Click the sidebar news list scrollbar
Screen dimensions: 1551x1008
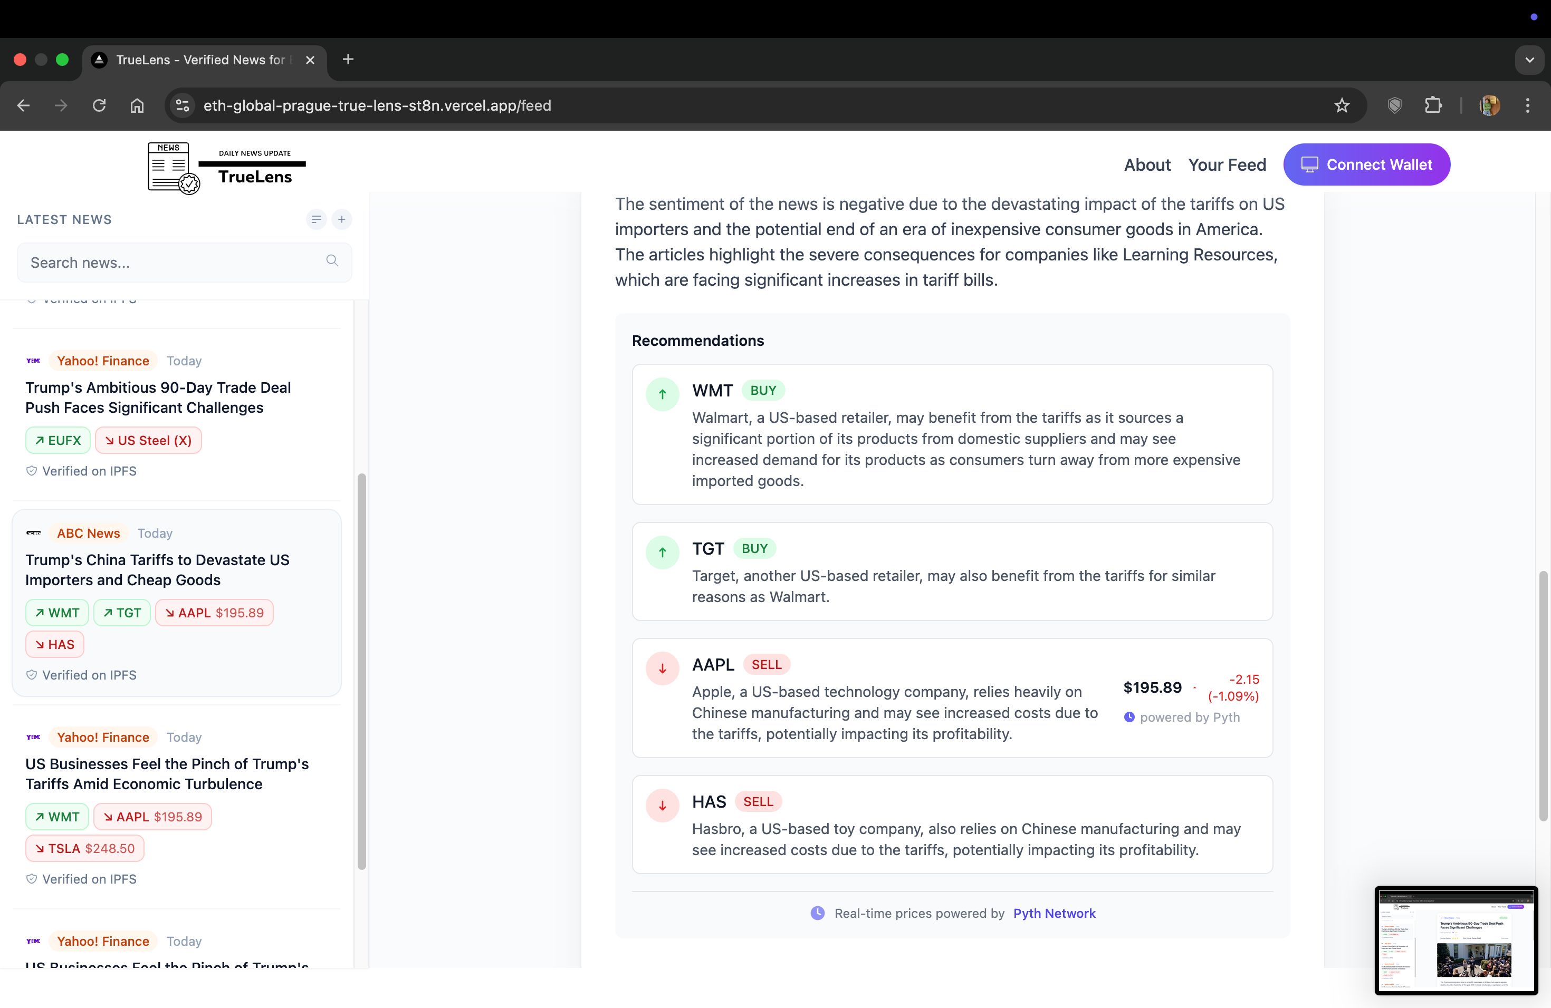coord(362,671)
